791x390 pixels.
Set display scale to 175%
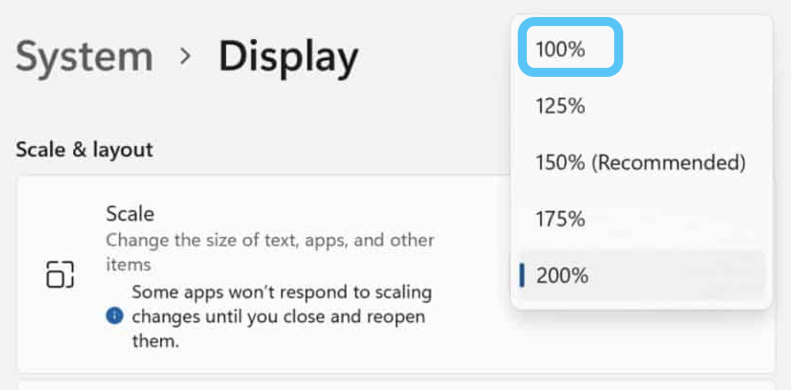[x=560, y=219]
